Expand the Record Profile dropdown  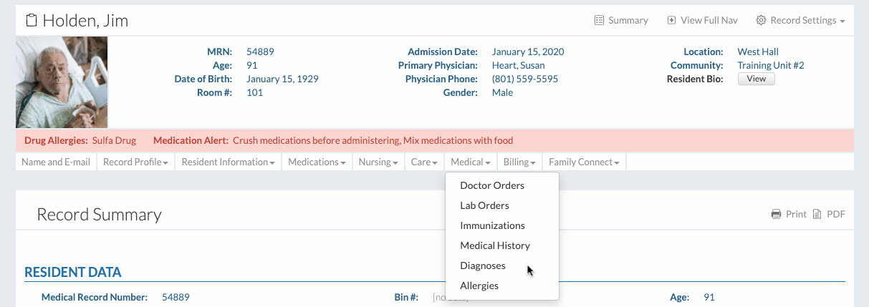(x=135, y=162)
